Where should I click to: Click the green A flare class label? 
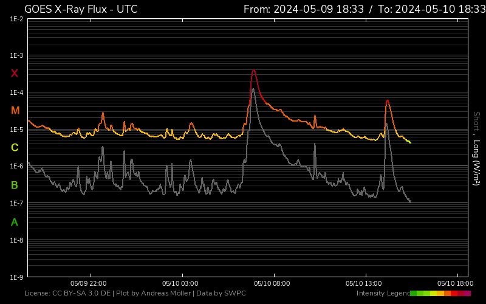(15, 223)
